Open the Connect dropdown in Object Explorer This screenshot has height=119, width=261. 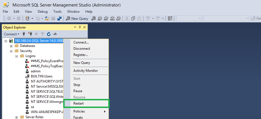pos(12,34)
